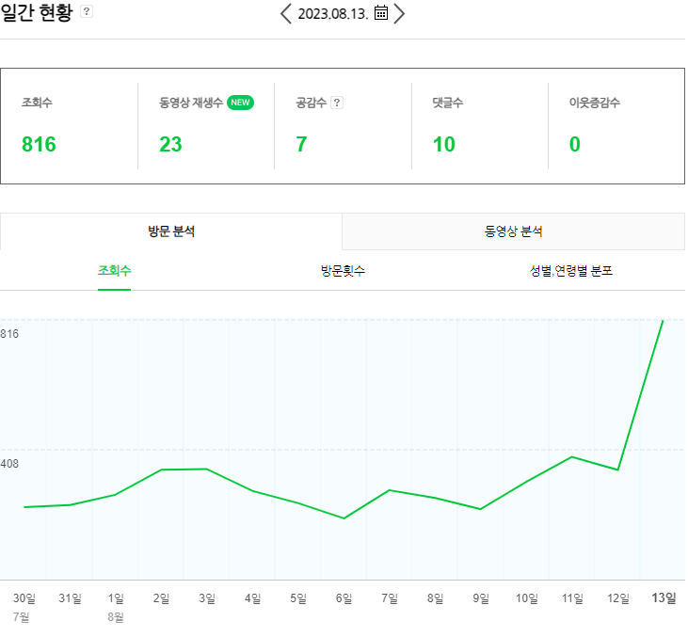Select 5일 on the chart axis
This screenshot has width=688, height=637.
[298, 598]
